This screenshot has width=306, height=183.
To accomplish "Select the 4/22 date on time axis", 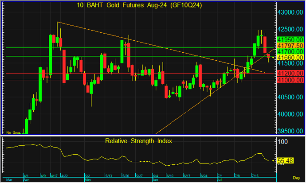I will [x=64, y=176].
